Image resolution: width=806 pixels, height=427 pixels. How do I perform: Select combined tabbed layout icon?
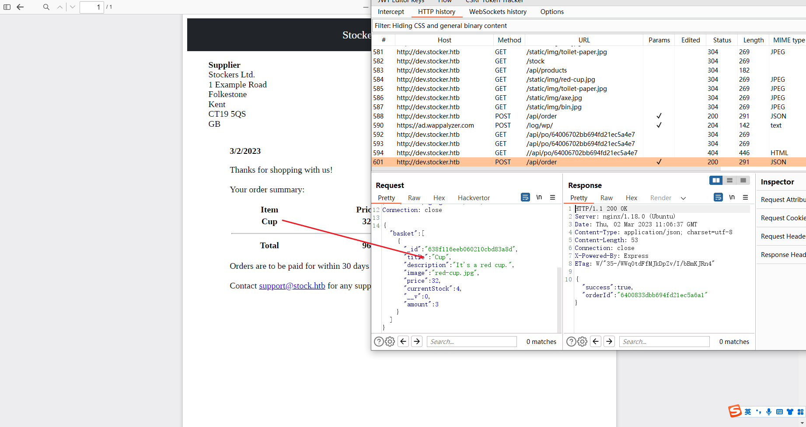743,181
